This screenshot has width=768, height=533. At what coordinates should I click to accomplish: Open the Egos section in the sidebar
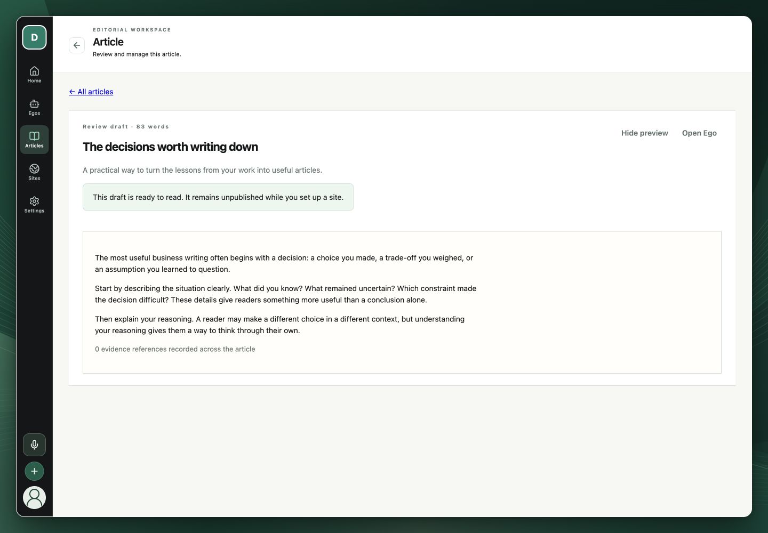point(34,107)
